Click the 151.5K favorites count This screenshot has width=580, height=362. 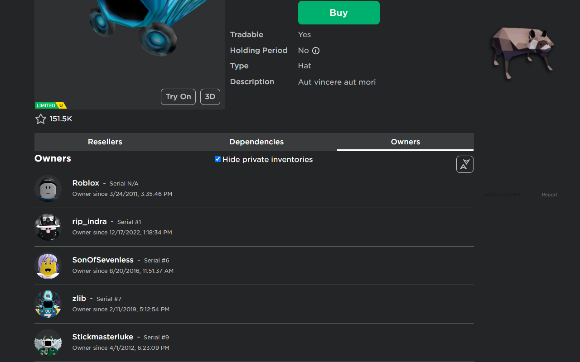coord(61,119)
